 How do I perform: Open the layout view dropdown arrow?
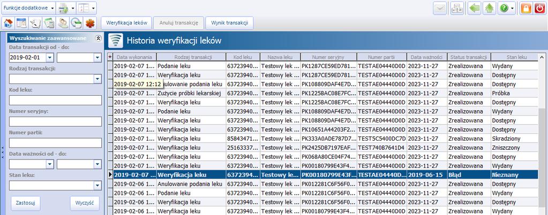(x=93, y=7)
